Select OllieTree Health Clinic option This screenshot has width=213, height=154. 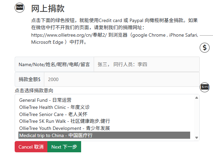(55, 107)
